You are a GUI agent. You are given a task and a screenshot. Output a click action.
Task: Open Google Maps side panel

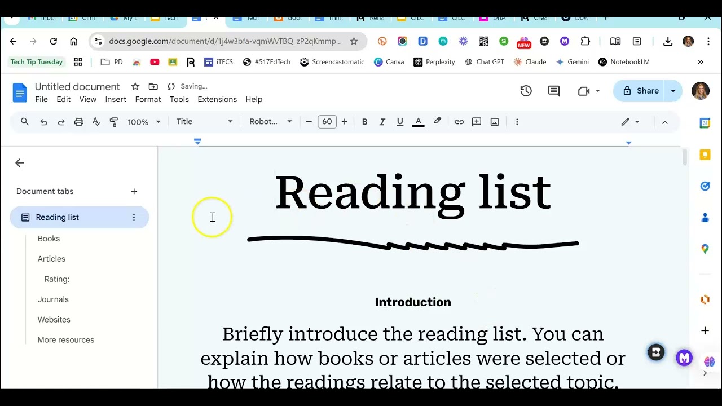[x=705, y=249]
